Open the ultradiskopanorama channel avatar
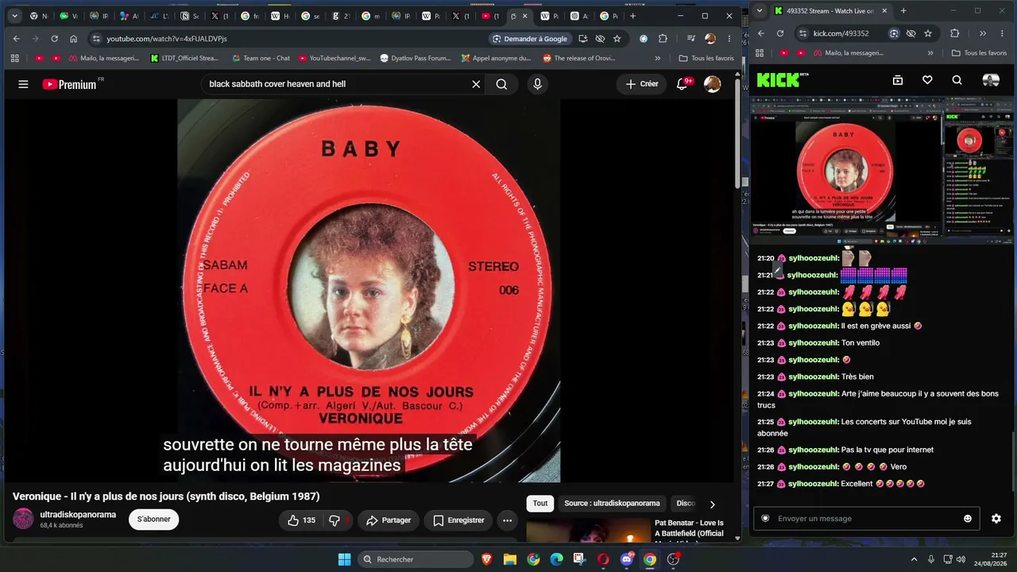Screen dimensions: 1017x572 [x=24, y=520]
